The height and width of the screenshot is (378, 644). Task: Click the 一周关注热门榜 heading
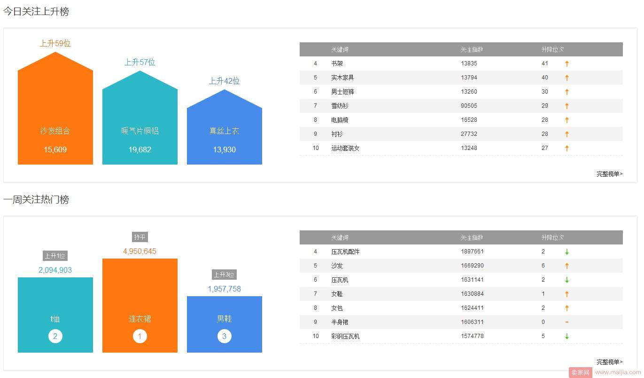pyautogui.click(x=36, y=200)
